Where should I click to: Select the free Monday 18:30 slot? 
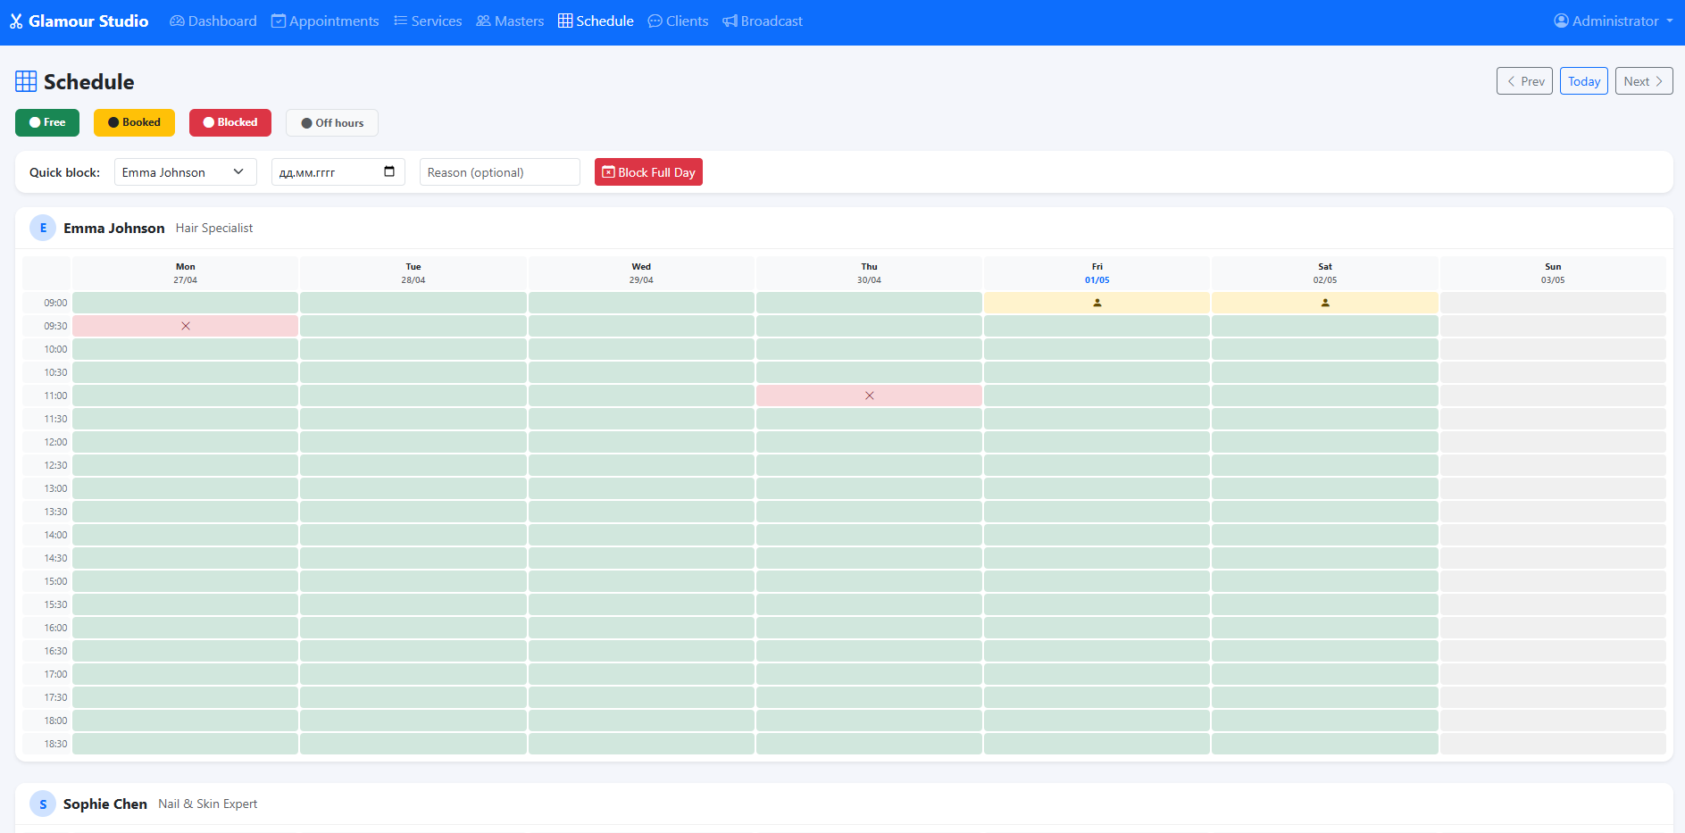tap(186, 744)
